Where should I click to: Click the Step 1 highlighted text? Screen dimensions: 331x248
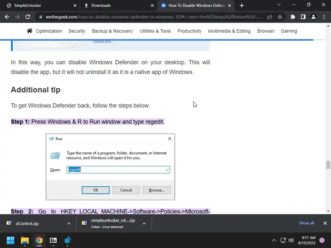click(x=88, y=122)
